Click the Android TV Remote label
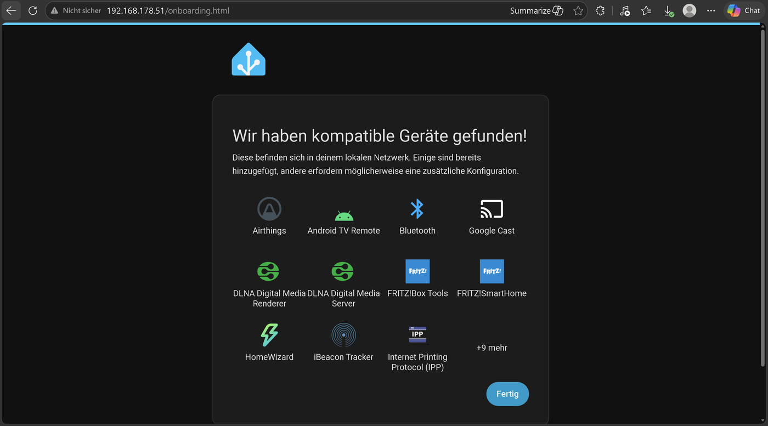This screenshot has height=426, width=768. (x=344, y=231)
